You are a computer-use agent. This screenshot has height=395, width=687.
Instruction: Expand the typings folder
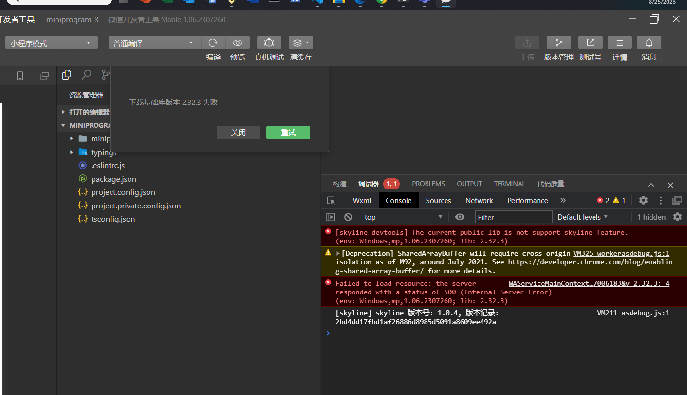(x=72, y=152)
